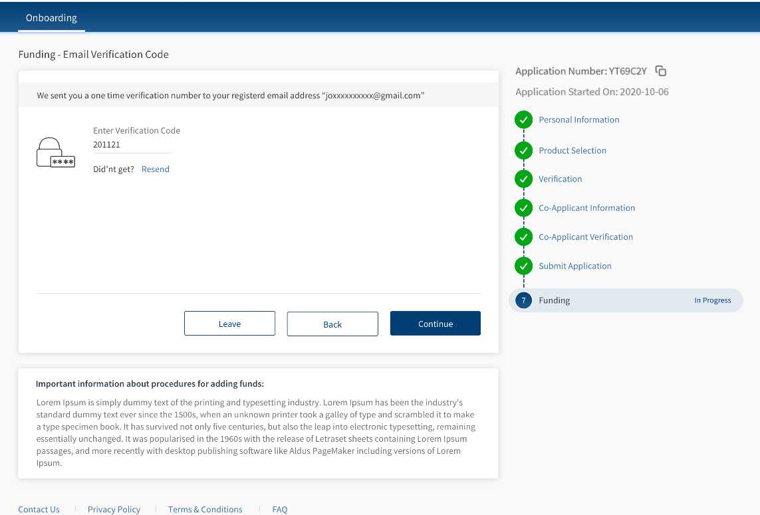The image size is (760, 515).
Task: Open the Contact Us footer link
Action: click(39, 509)
